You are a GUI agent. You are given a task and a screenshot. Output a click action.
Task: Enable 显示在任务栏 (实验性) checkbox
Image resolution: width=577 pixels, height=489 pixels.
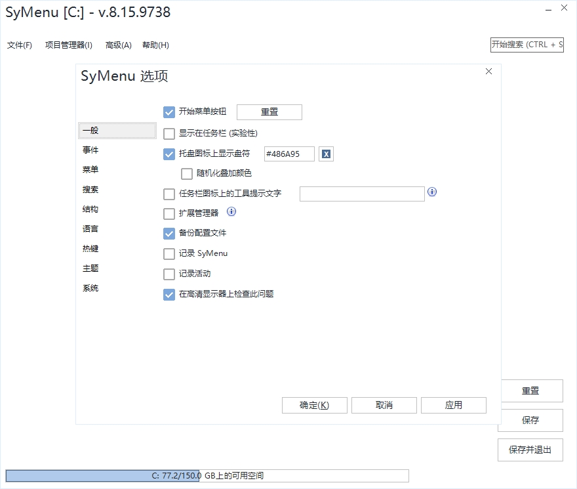tap(169, 133)
